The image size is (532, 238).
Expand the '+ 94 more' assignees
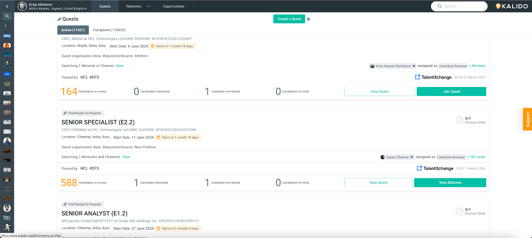tap(477, 66)
